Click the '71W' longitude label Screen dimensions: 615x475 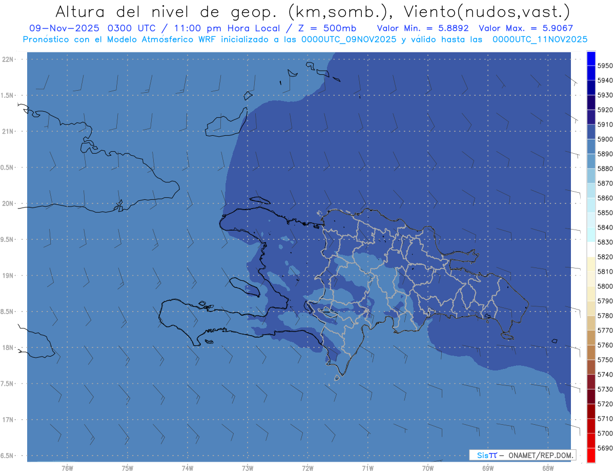click(x=367, y=469)
